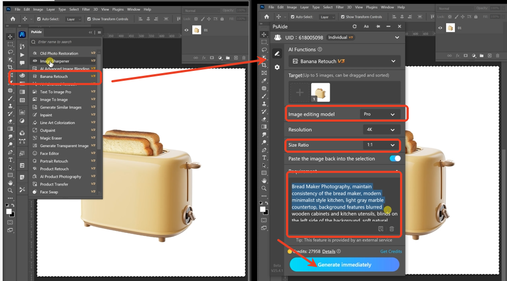Click the Home icon in the left window
Image resolution: width=507 pixels, height=281 pixels.
coord(13,19)
